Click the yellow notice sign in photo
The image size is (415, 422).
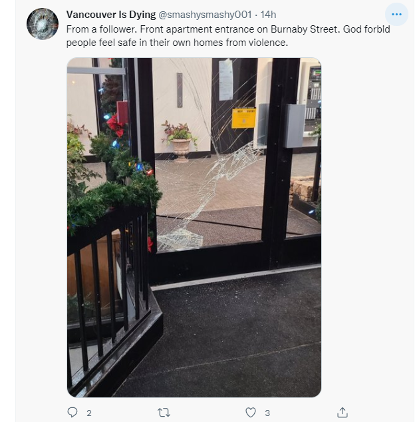[243, 118]
